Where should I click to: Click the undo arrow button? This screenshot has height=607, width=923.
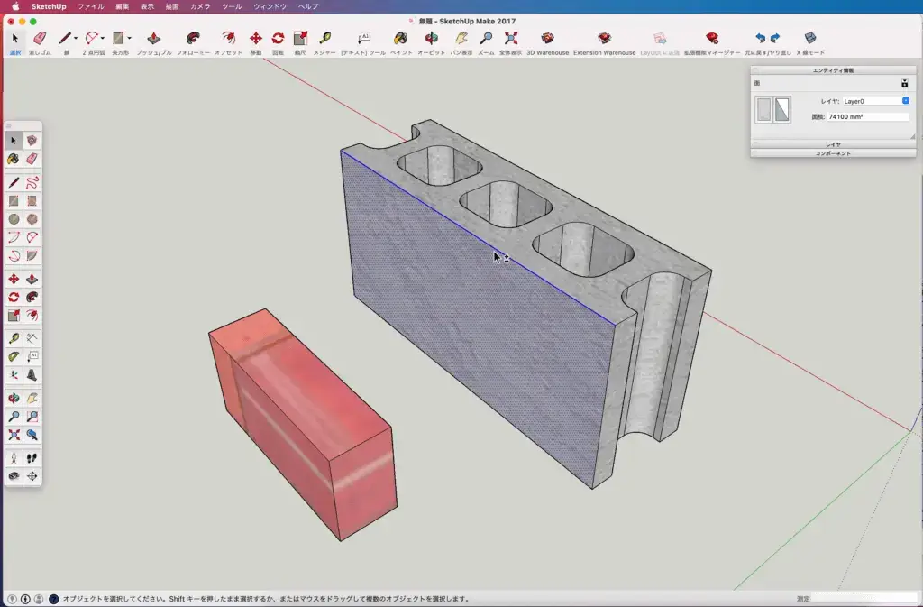tap(760, 39)
